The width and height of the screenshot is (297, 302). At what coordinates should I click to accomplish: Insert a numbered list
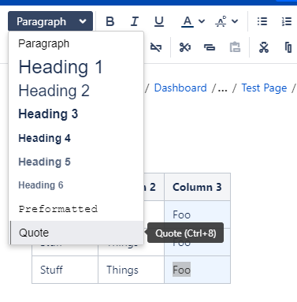[287, 21]
